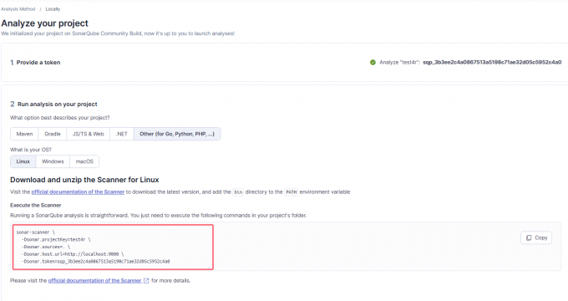Screen dimensions: 568x301
Task: Click Analyze "test4r" label in step 1
Action: tap(399, 63)
